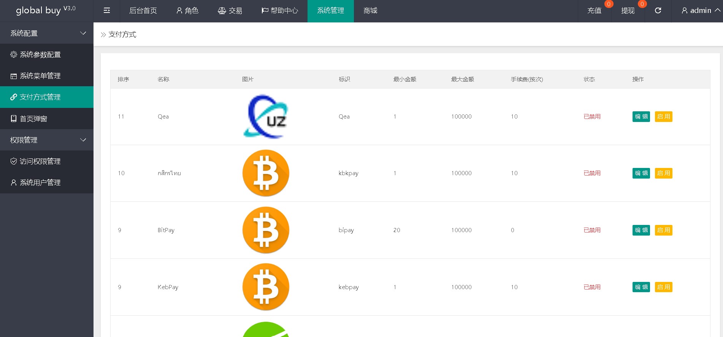
Task: Enable the Qea payment method
Action: (x=663, y=117)
